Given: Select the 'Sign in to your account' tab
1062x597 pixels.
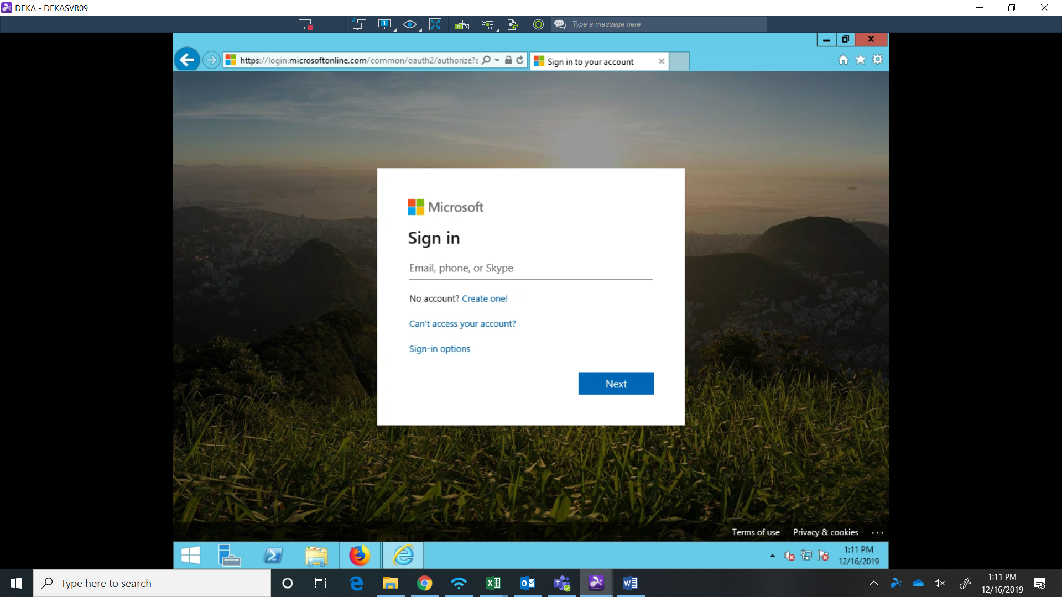Looking at the screenshot, I should click(x=591, y=61).
